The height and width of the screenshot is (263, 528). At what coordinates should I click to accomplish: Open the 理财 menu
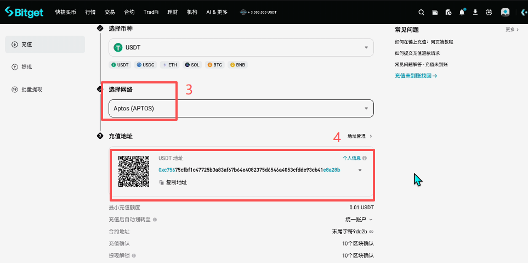172,12
